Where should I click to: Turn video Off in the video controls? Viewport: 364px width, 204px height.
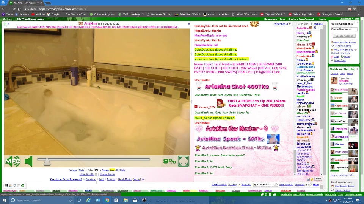click(118, 170)
